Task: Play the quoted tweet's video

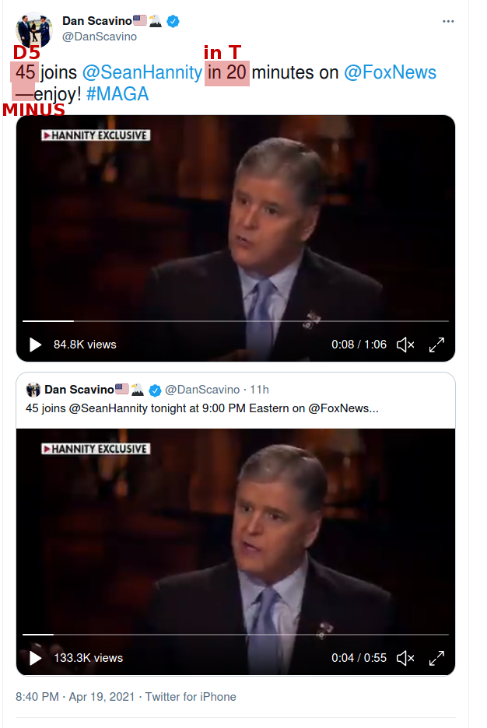Action: 35,658
